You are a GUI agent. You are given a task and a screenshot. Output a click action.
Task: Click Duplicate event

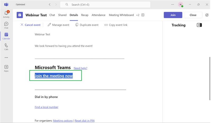pyautogui.click(x=87, y=25)
